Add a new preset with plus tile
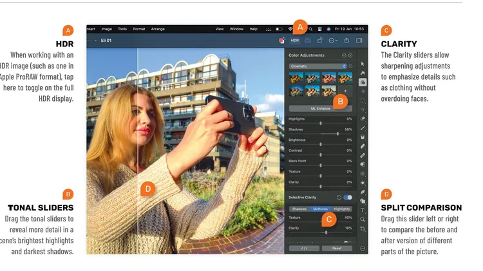 tap(345, 91)
